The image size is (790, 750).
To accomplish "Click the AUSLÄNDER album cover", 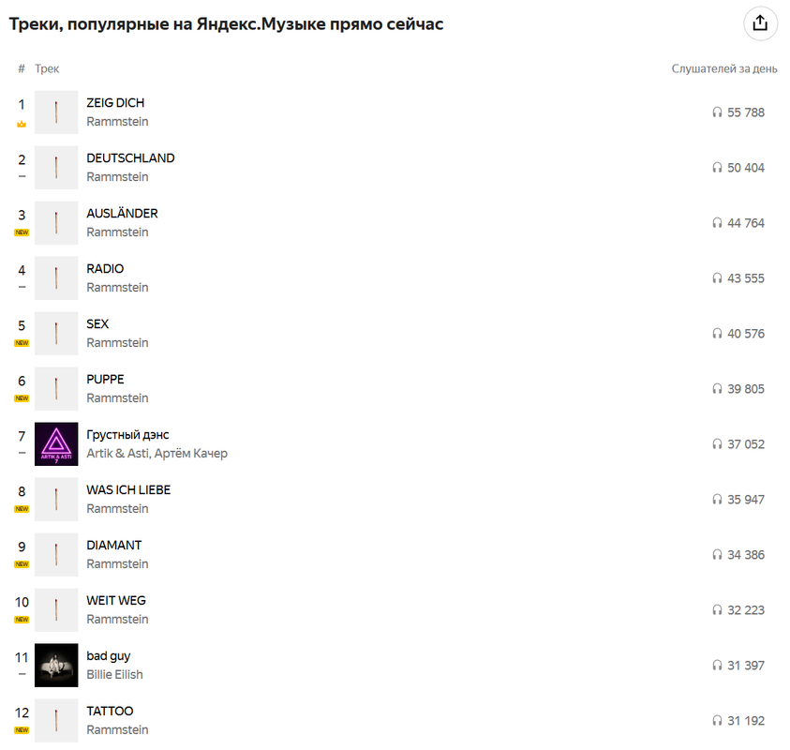I will coord(56,223).
